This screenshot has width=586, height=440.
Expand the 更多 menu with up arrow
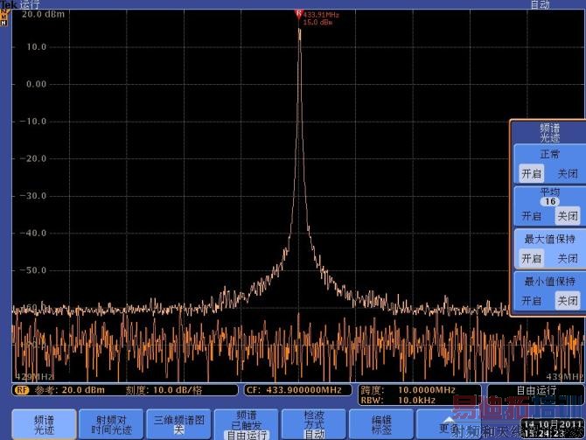point(449,424)
